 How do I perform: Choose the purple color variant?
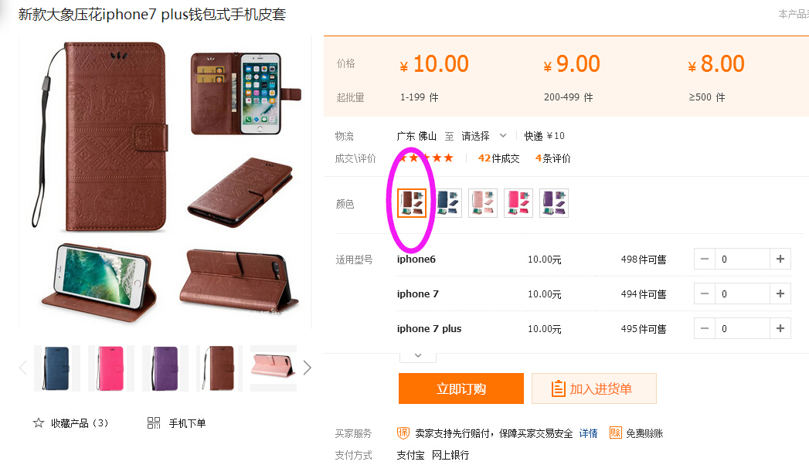[554, 203]
